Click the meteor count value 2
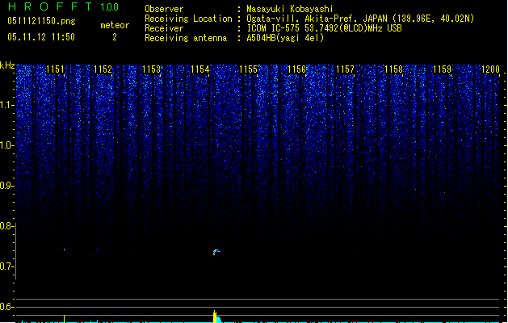The height and width of the screenshot is (323, 508). [115, 37]
